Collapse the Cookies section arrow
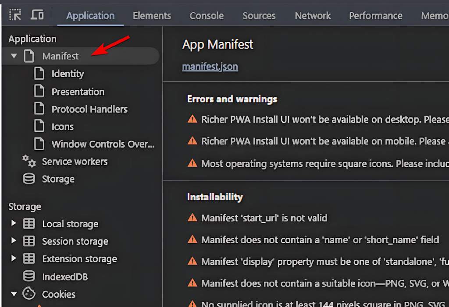This screenshot has width=449, height=307. click(14, 294)
